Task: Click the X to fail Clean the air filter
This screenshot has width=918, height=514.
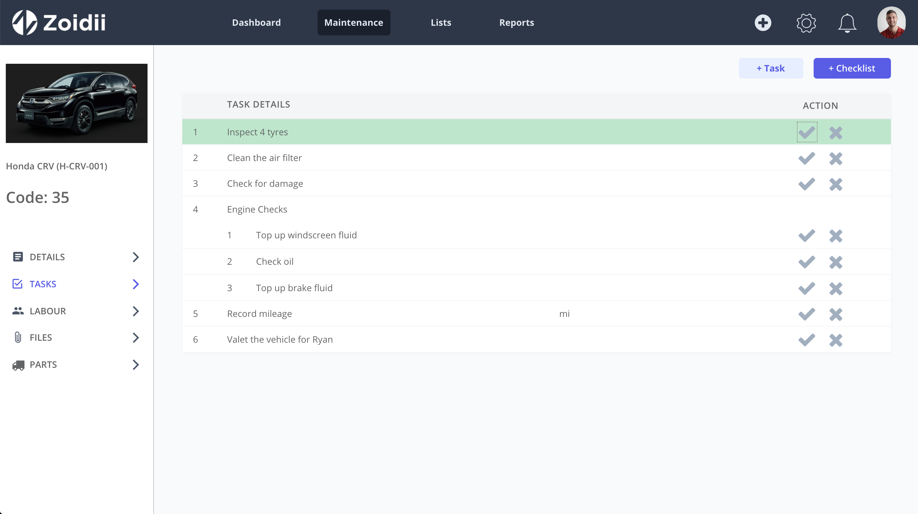Action: (836, 158)
